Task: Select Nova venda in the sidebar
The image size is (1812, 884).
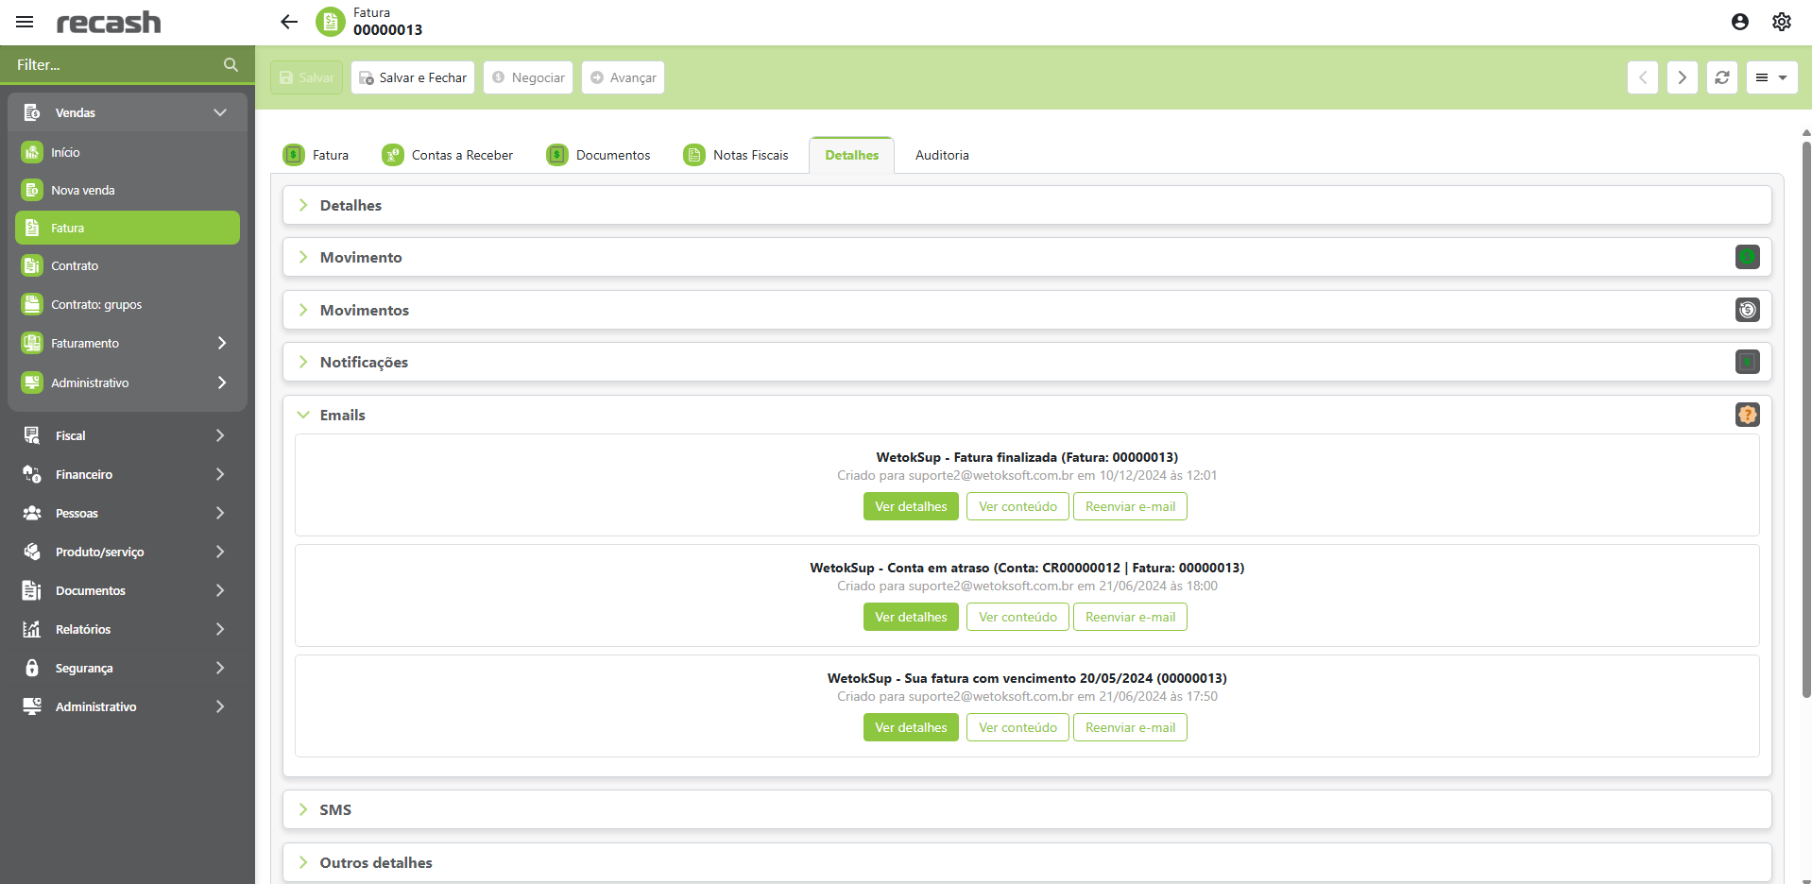Action: click(x=83, y=190)
